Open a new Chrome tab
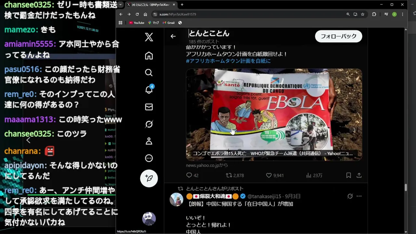This screenshot has height=234, width=416. (182, 5)
